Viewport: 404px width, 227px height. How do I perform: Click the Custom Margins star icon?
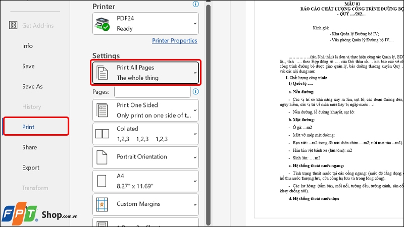[x=102, y=205]
